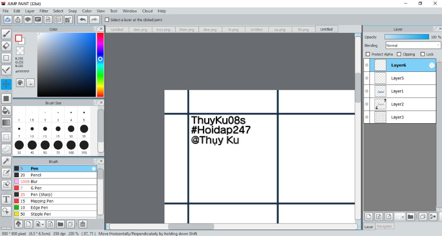Click the cloud save icon

point(8,20)
